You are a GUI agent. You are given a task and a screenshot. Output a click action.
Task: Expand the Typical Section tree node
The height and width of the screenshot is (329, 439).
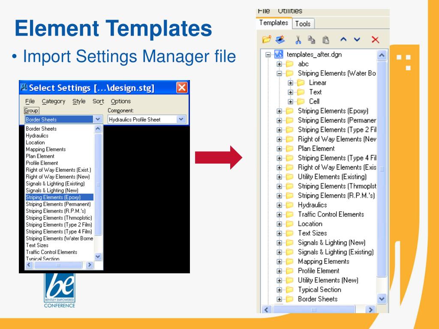pyautogui.click(x=279, y=290)
